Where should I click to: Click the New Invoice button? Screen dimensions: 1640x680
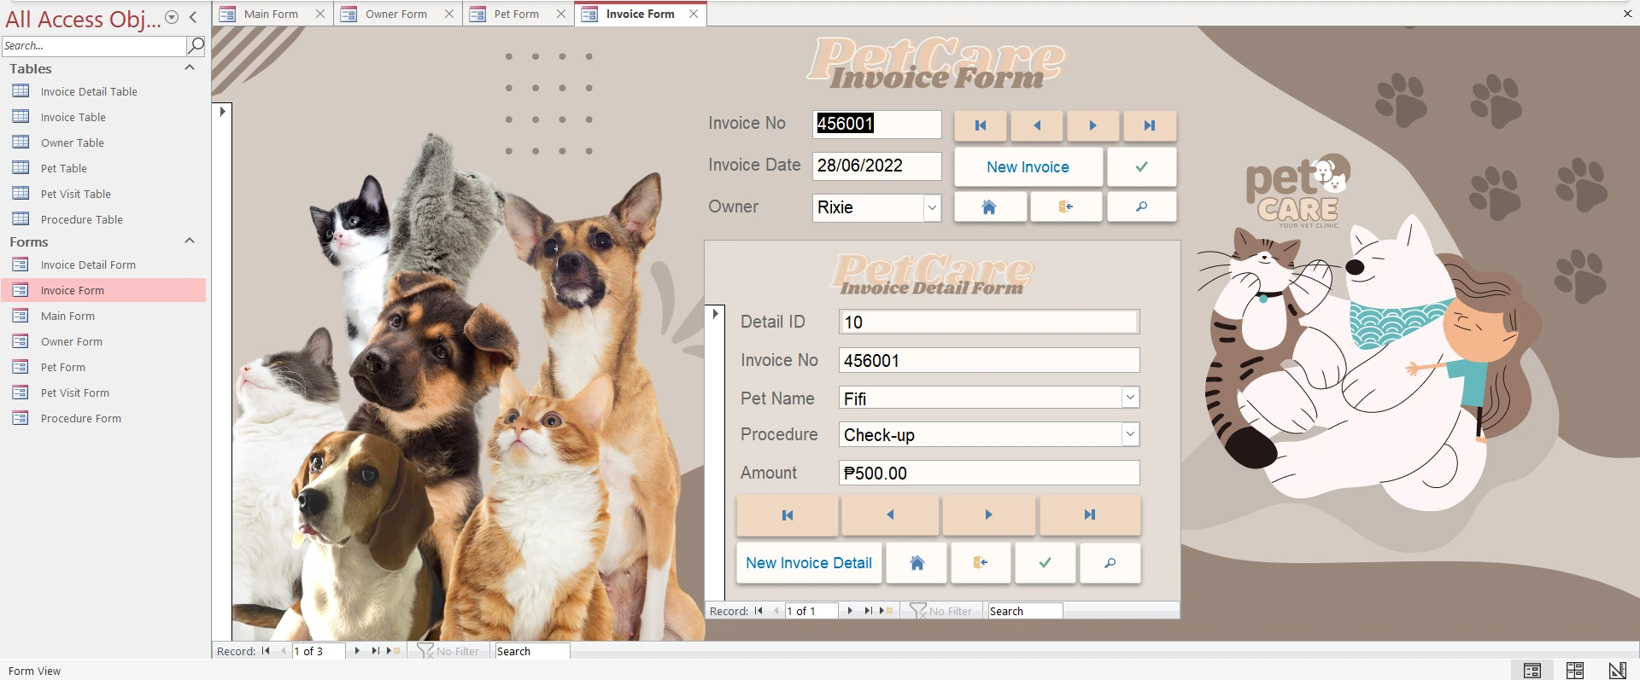tap(1028, 167)
